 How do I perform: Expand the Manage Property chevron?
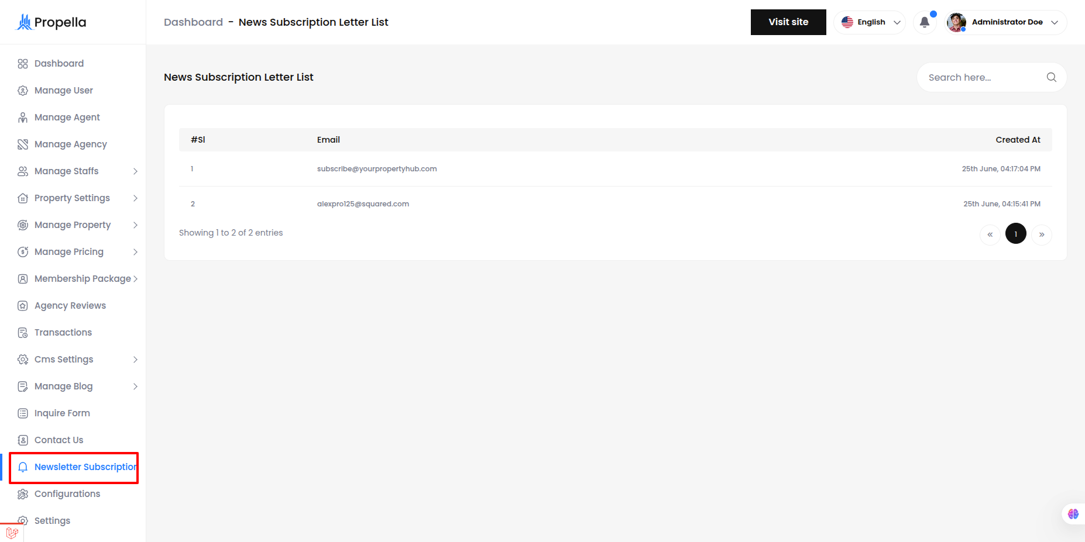135,225
